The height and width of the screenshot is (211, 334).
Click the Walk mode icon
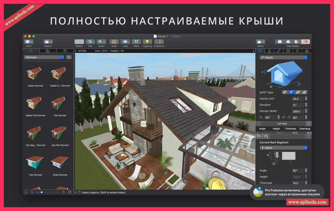(x=136, y=42)
